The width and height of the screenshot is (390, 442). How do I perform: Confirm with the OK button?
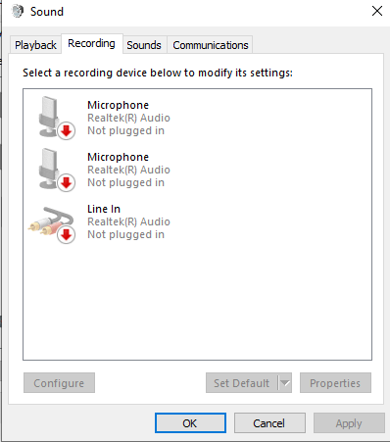190,423
